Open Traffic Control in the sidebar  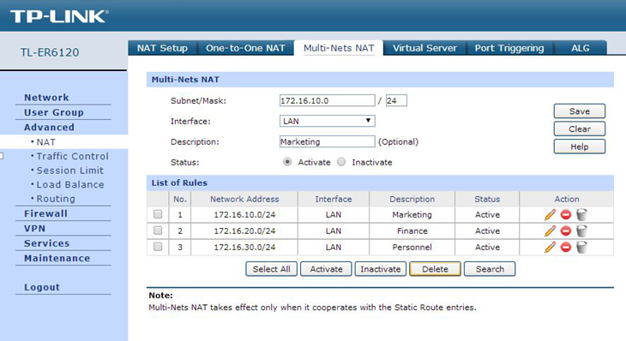pyautogui.click(x=72, y=156)
